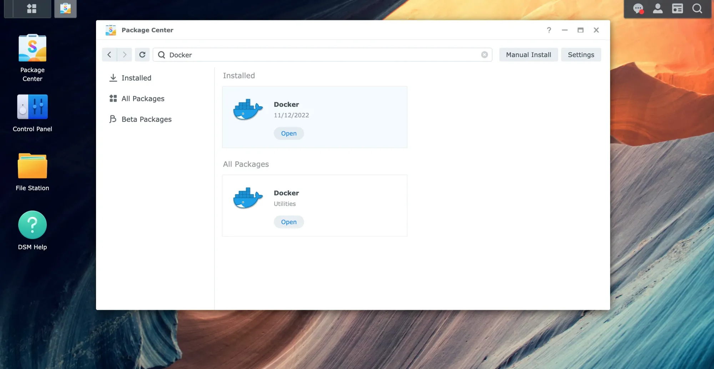
Task: Open the notifications chat bubble icon
Action: 638,9
